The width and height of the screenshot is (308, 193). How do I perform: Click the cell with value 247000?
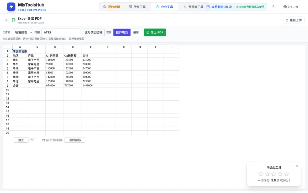(91, 68)
